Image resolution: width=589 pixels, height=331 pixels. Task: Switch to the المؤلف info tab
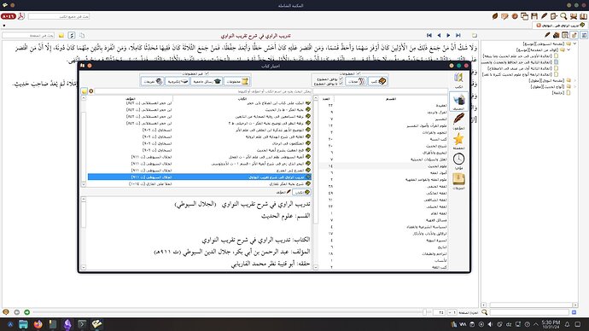coord(283,192)
